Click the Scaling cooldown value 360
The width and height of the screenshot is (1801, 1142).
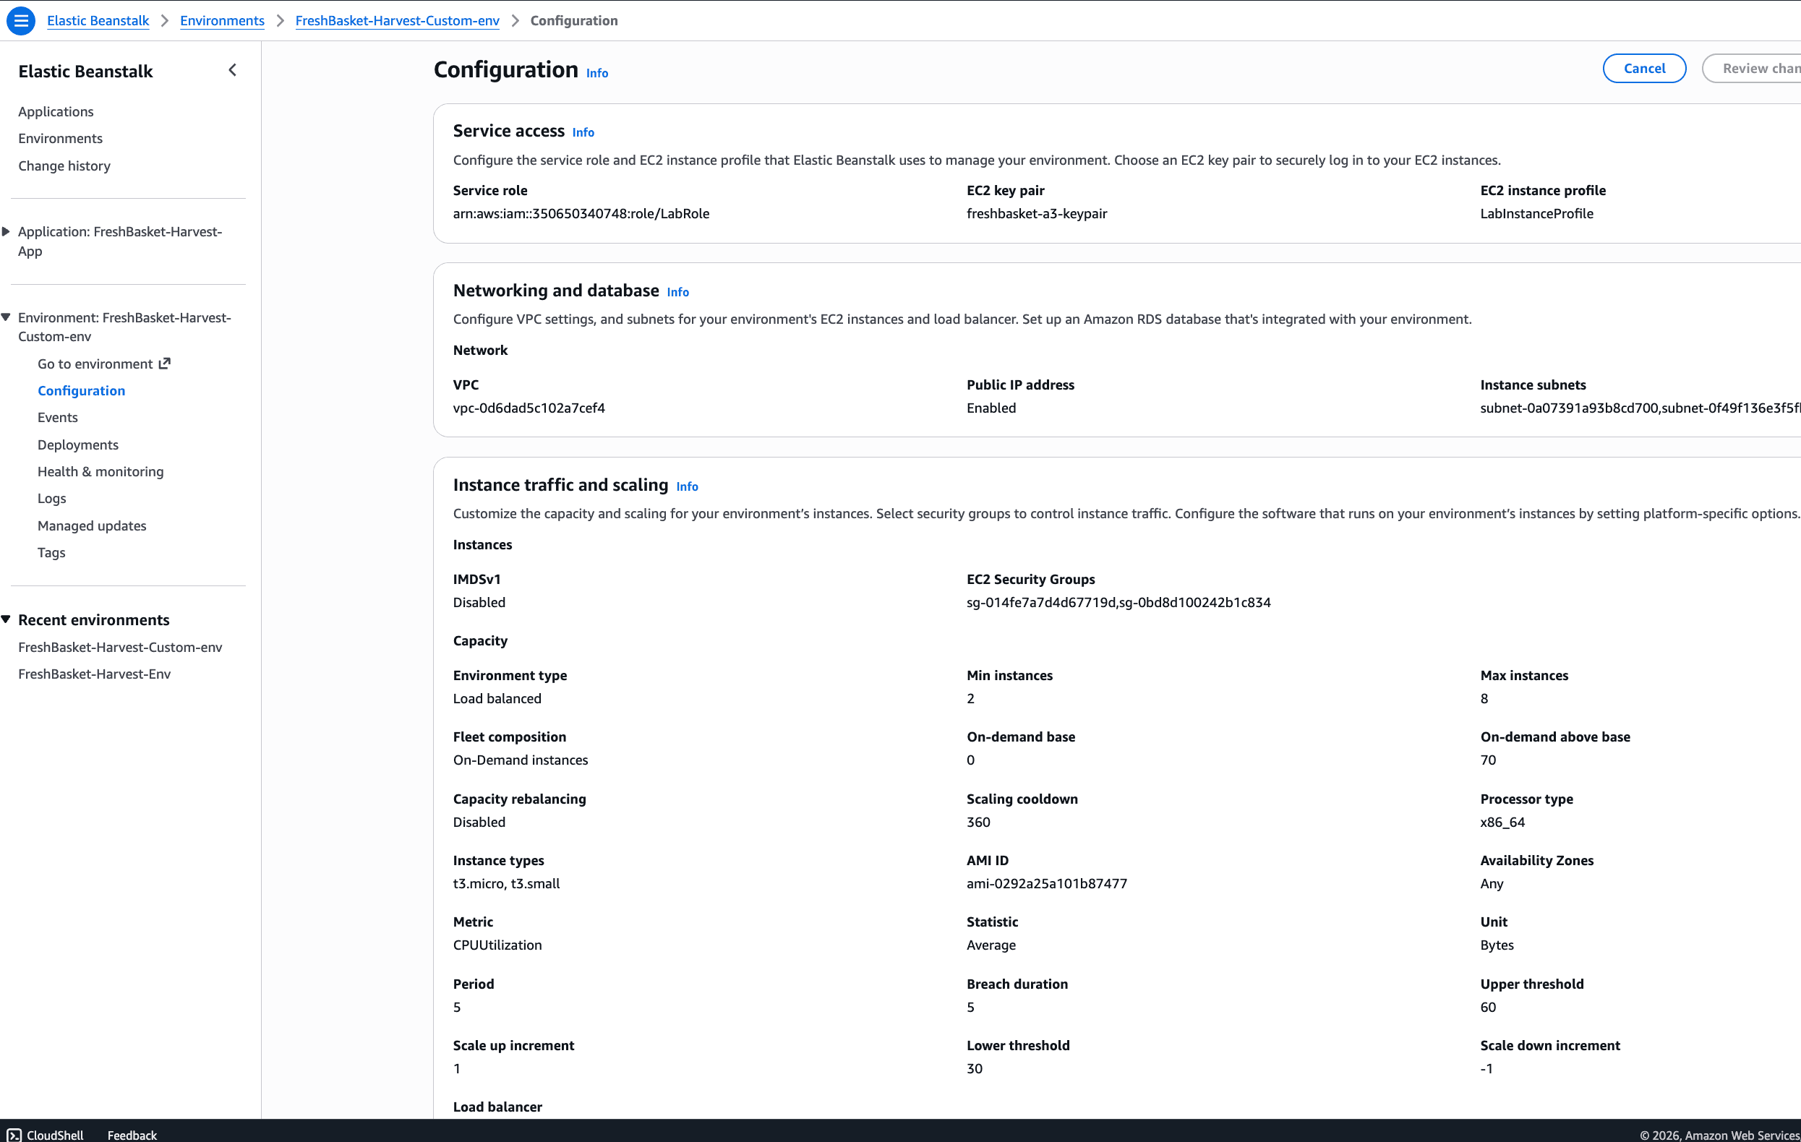click(x=978, y=822)
